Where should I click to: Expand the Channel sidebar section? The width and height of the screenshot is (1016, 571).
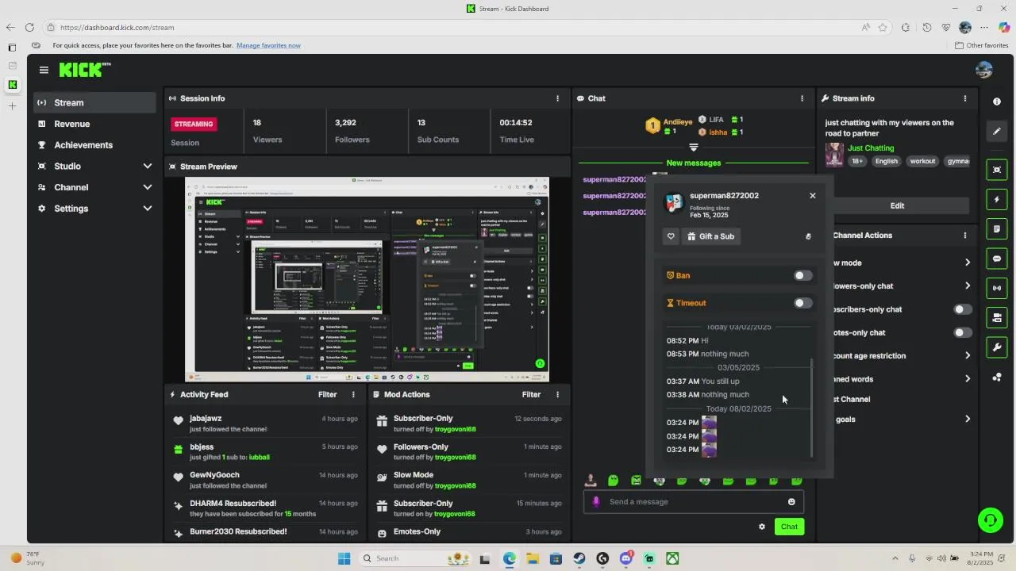tap(147, 187)
